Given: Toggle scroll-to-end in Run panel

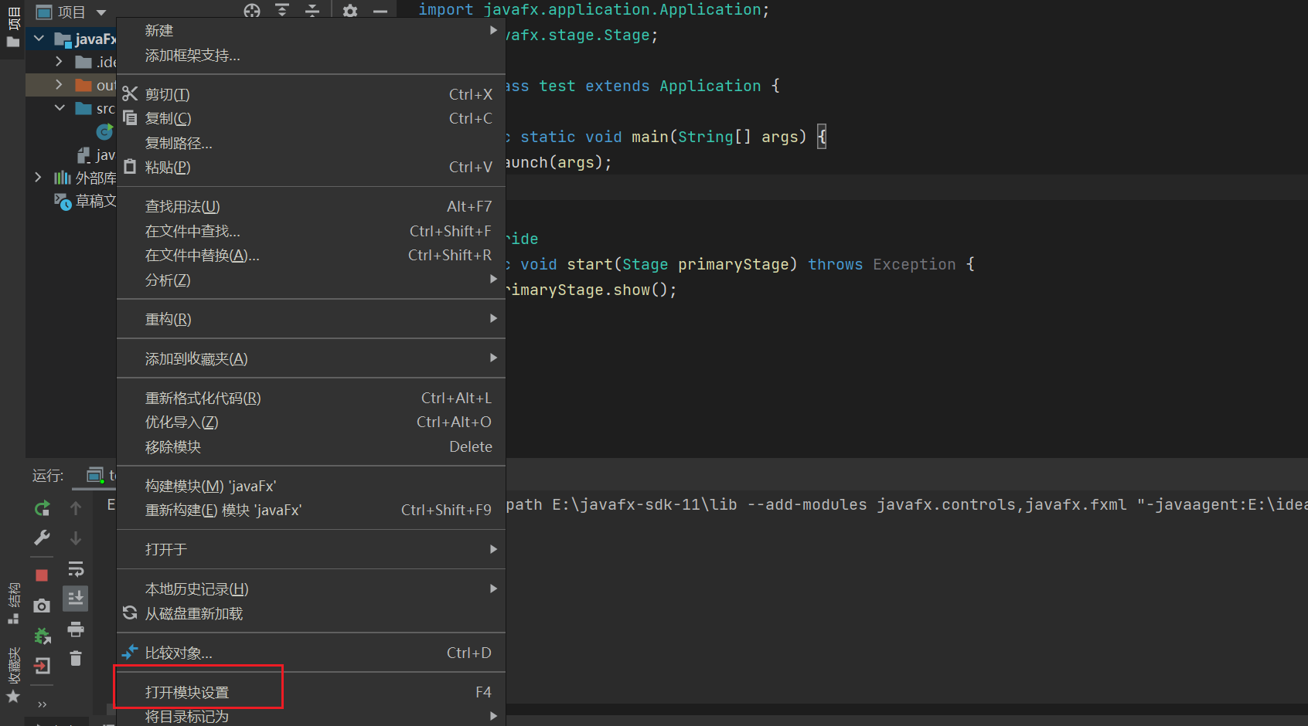Looking at the screenshot, I should click(x=76, y=599).
